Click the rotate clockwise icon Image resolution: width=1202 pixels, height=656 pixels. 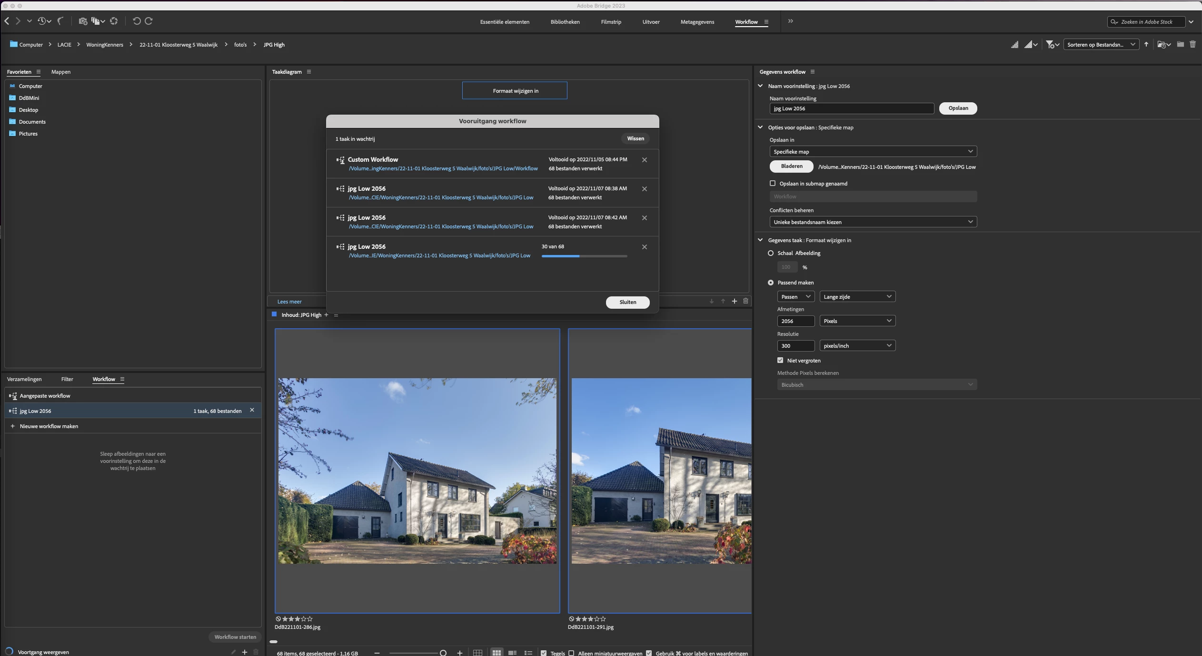pyautogui.click(x=149, y=21)
